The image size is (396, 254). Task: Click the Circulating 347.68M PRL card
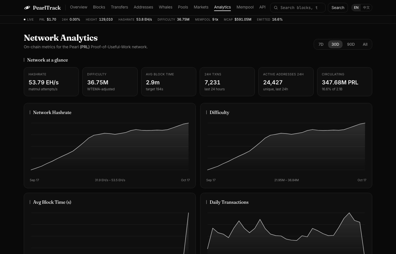click(345, 82)
